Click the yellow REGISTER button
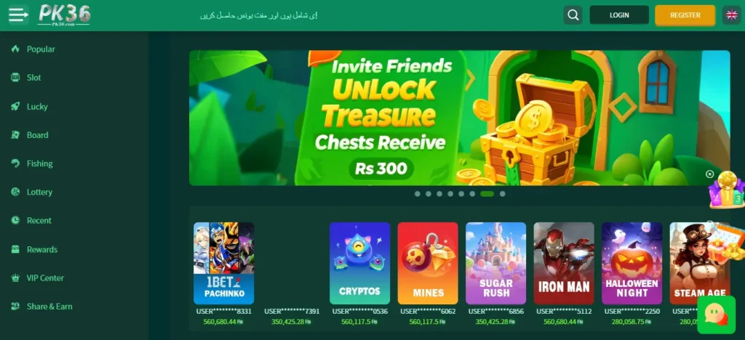The height and width of the screenshot is (340, 745). pyautogui.click(x=685, y=15)
